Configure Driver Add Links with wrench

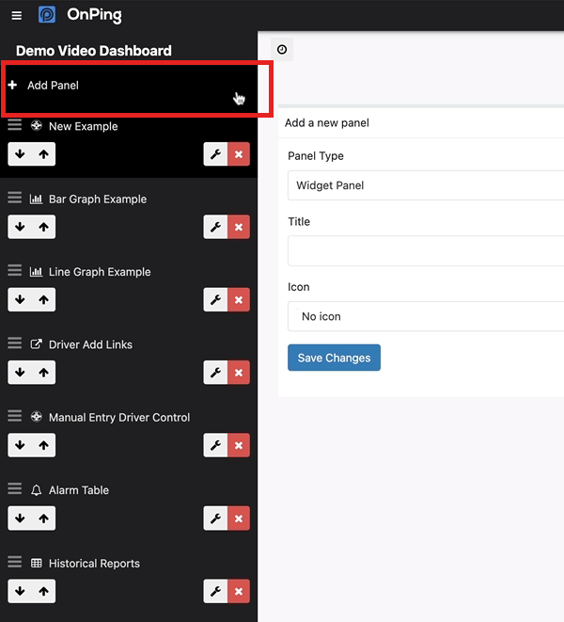tap(215, 373)
